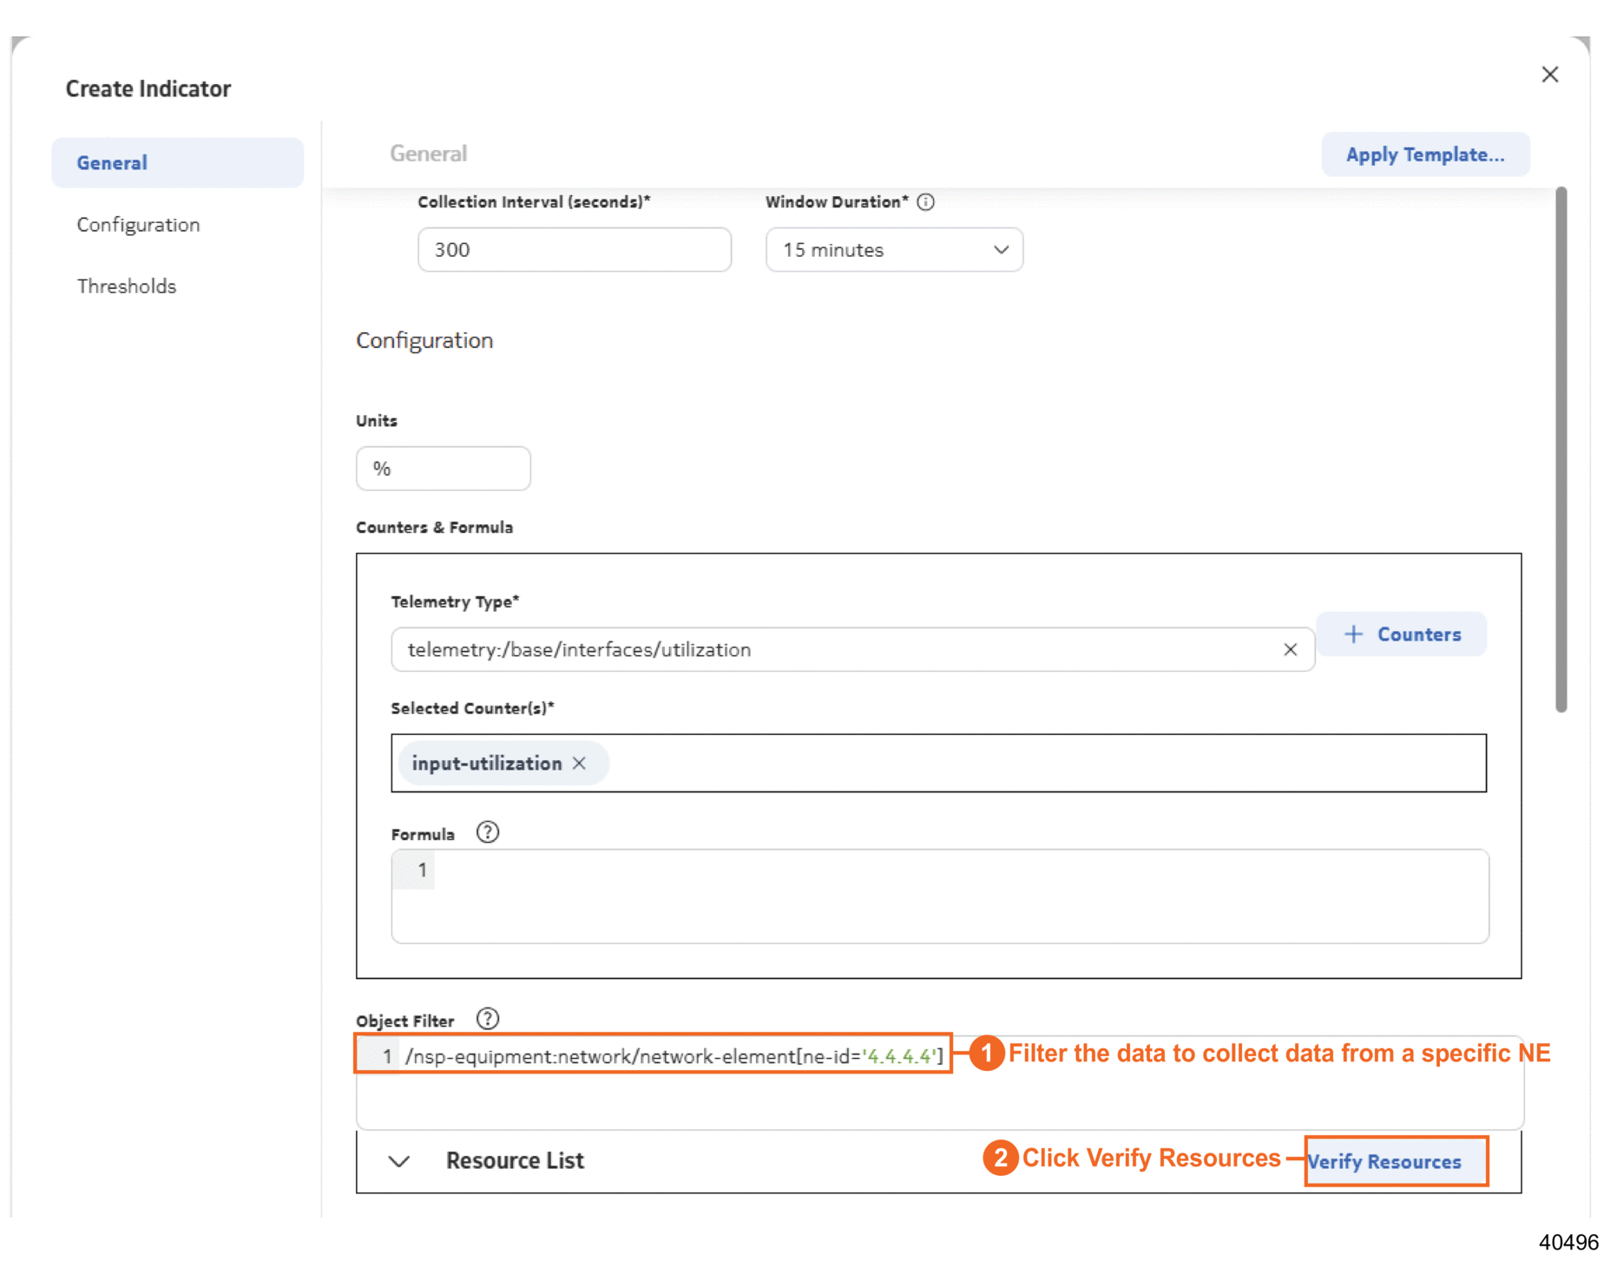1604x1261 pixels.
Task: Open the Object Filter help icon
Action: coord(488,1019)
